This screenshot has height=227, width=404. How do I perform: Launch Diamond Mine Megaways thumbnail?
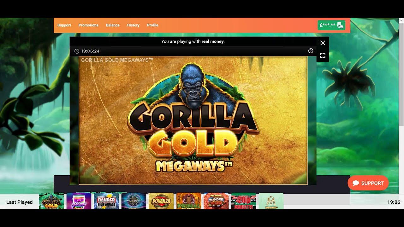(216, 201)
